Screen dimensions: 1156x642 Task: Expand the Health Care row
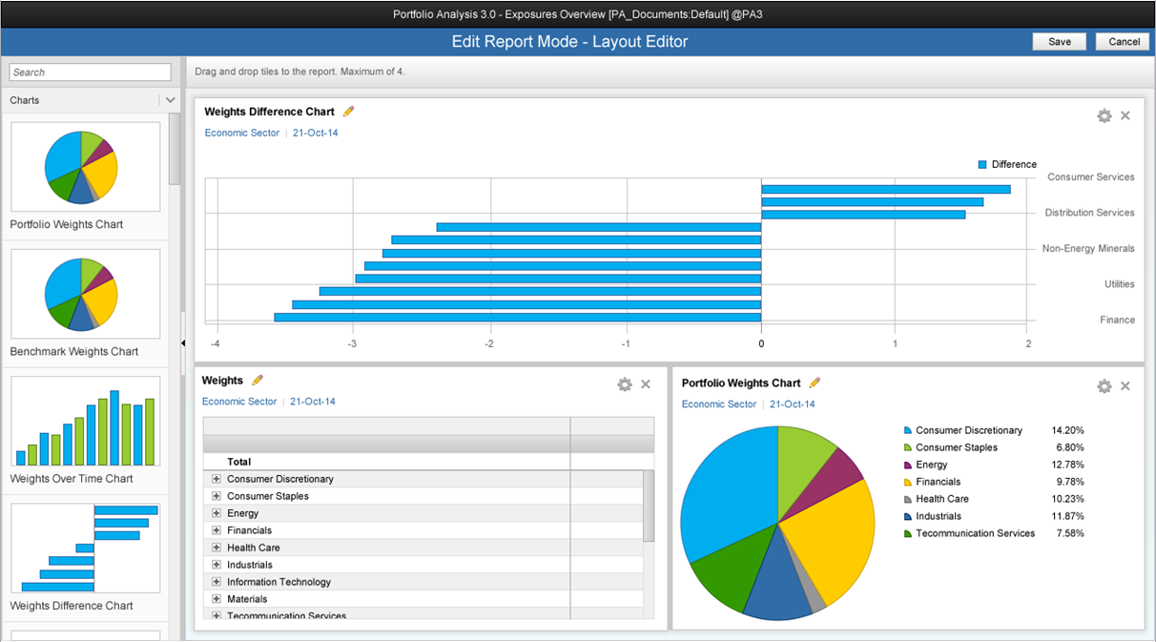point(217,548)
